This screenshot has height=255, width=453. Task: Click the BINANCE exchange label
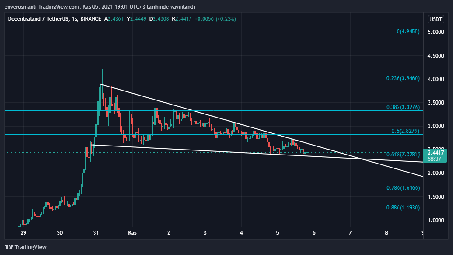point(91,19)
